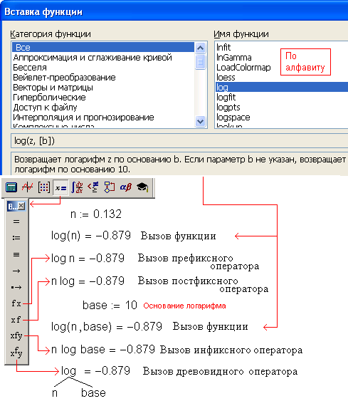Open the Calculus toolbar integral icon
The image size is (348, 401).
pos(77,187)
